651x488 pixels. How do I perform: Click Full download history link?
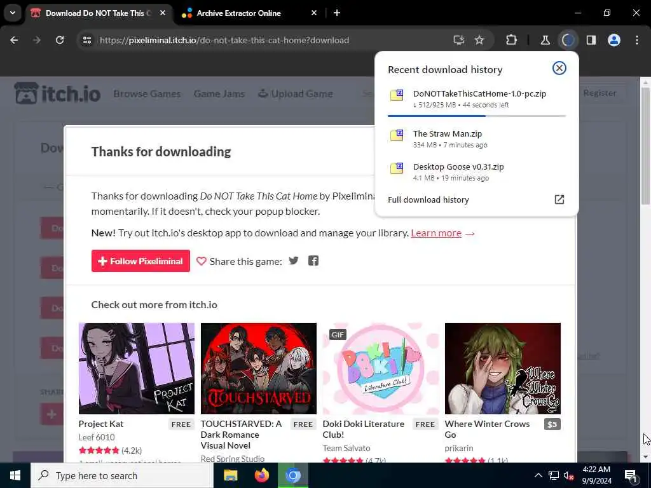[428, 200]
